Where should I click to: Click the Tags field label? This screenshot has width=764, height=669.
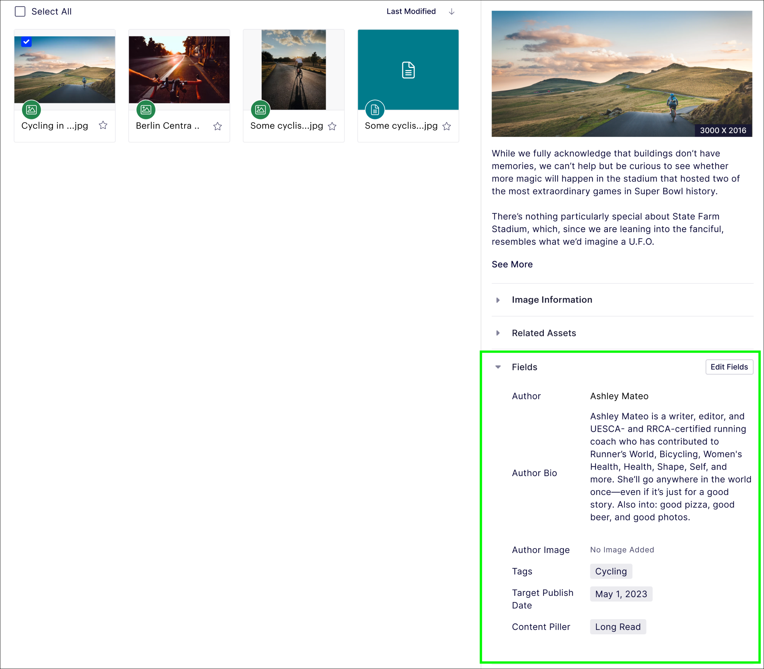[x=522, y=571]
